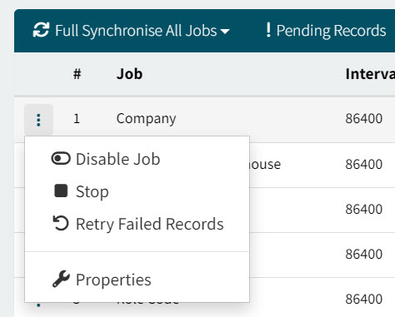
Task: Click the # column header
Action: (x=77, y=74)
